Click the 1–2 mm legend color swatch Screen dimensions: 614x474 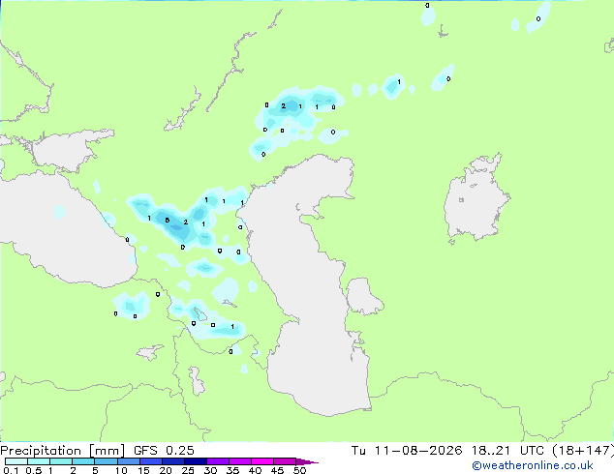[61, 461]
